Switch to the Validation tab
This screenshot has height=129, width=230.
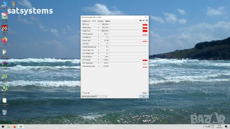[x=108, y=21]
